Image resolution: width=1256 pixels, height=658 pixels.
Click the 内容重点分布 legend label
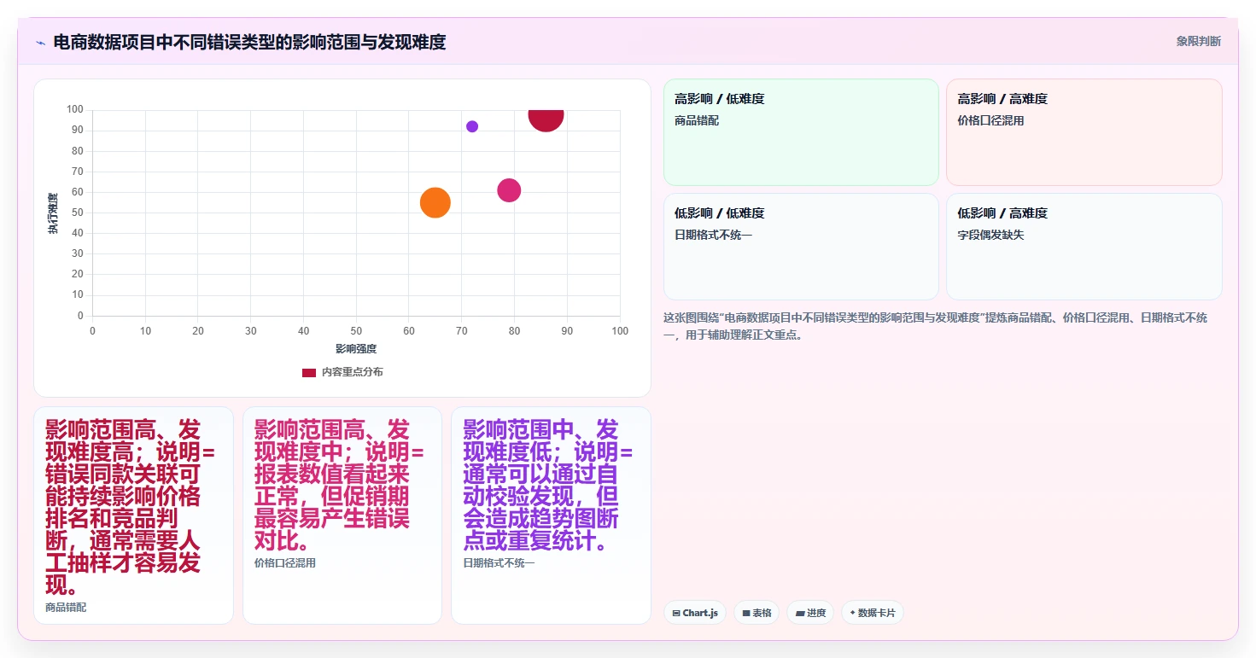tap(353, 372)
